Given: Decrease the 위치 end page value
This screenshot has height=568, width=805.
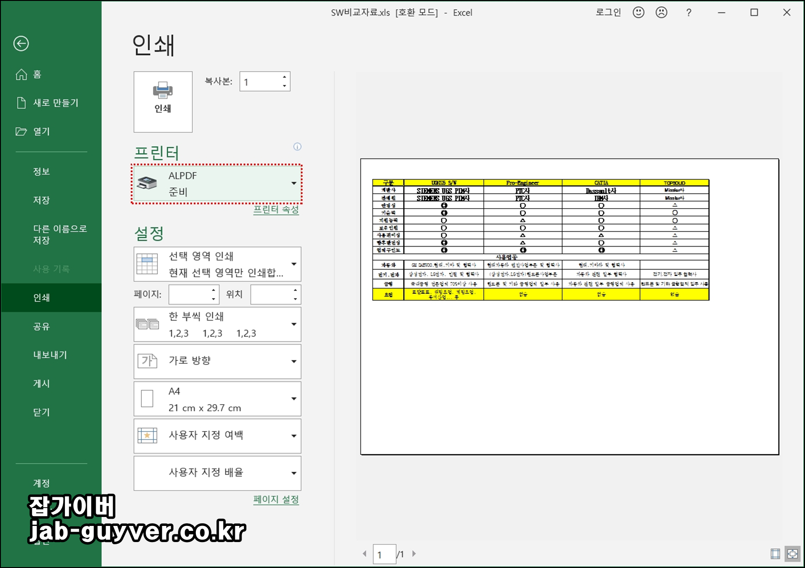Looking at the screenshot, I should (296, 299).
